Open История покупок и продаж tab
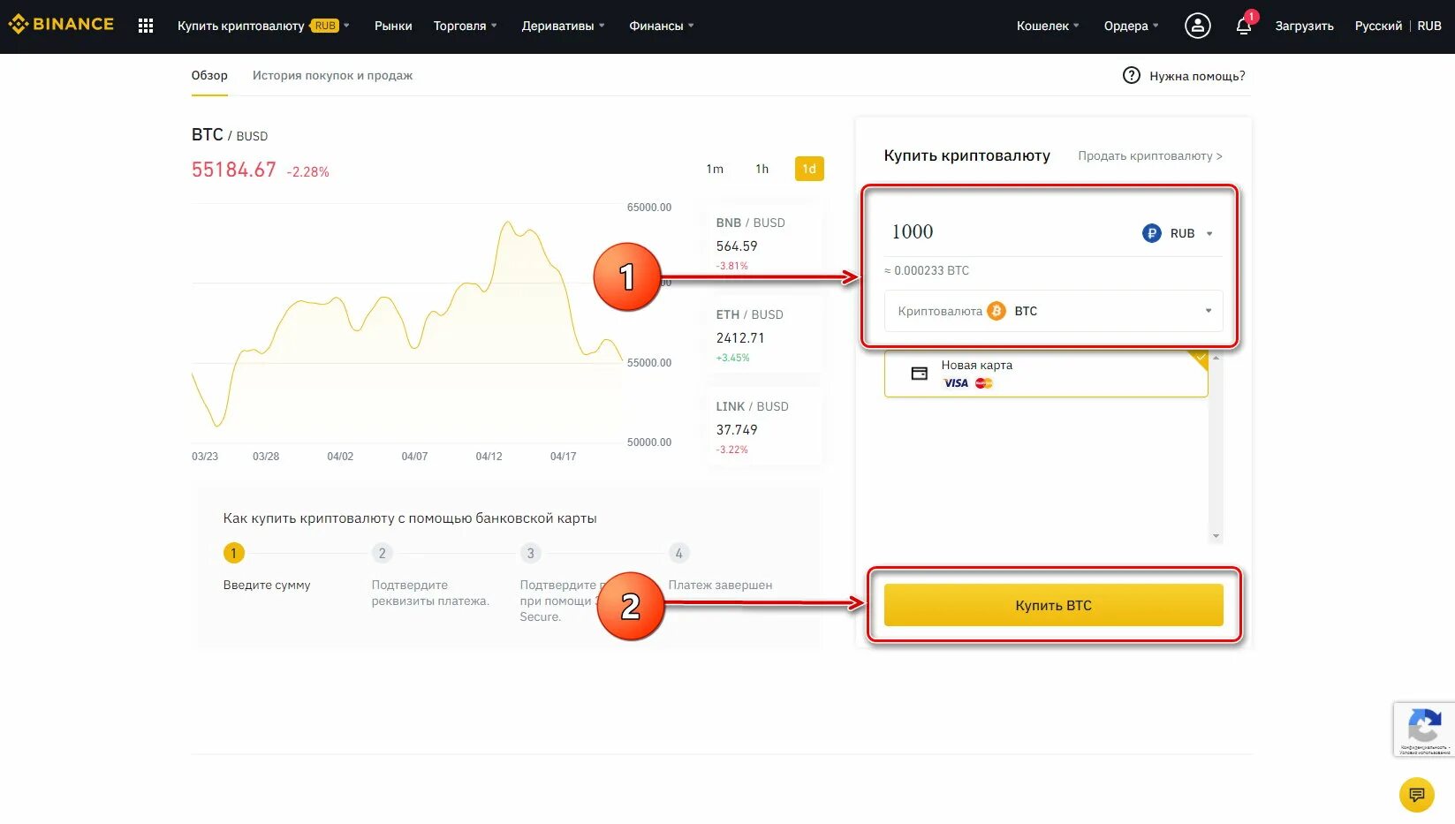Screen dimensions: 1455x824 point(332,75)
